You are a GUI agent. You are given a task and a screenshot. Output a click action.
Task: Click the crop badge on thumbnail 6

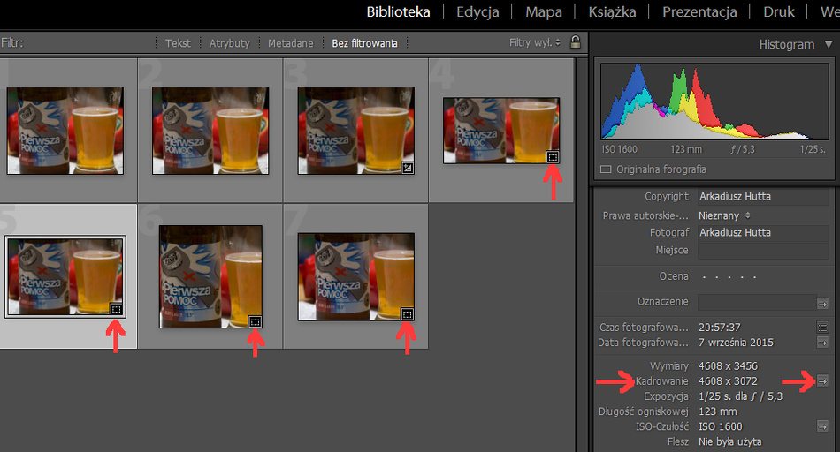coord(255,321)
